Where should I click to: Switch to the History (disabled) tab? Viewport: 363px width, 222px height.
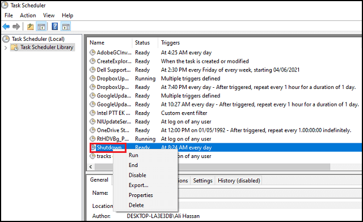(x=239, y=181)
